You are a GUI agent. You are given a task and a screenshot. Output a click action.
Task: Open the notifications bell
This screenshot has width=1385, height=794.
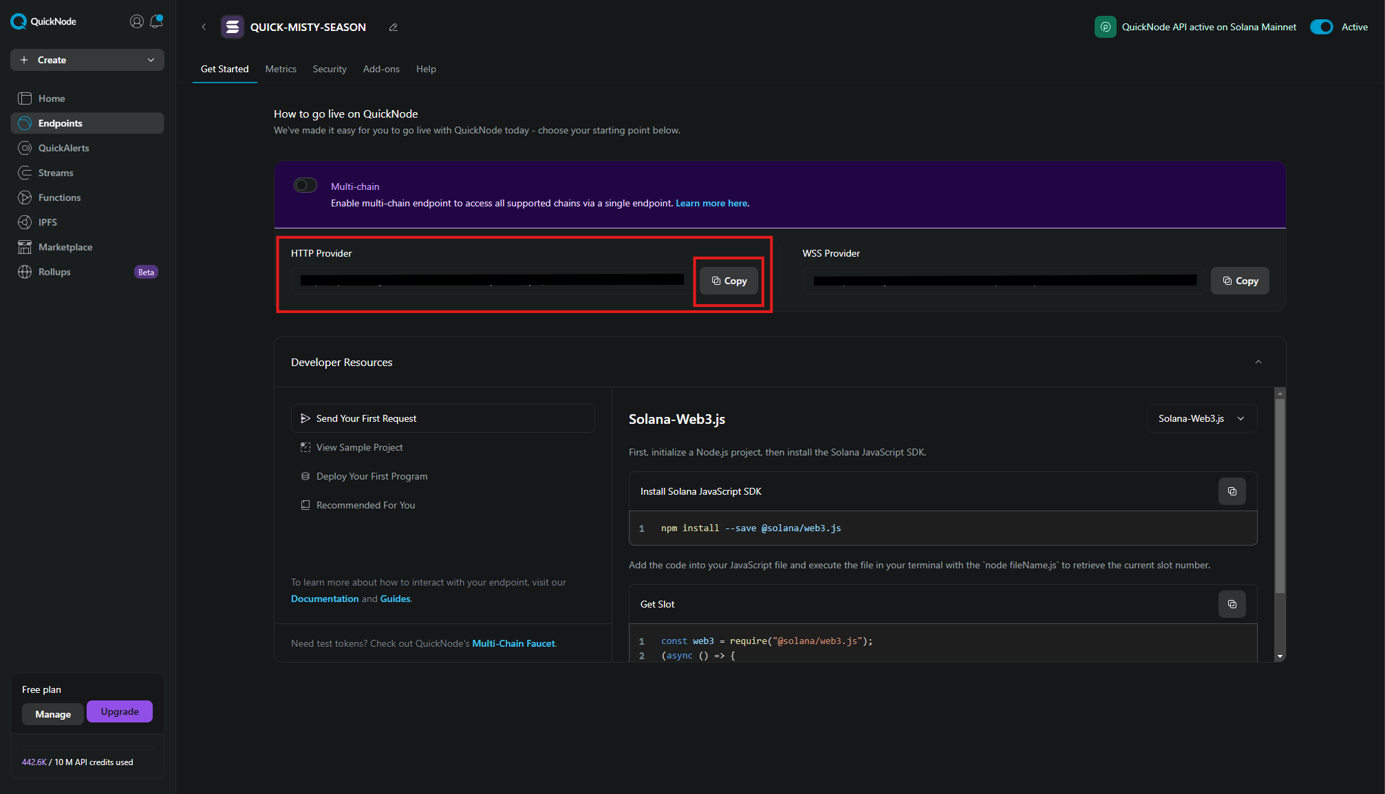[156, 21]
